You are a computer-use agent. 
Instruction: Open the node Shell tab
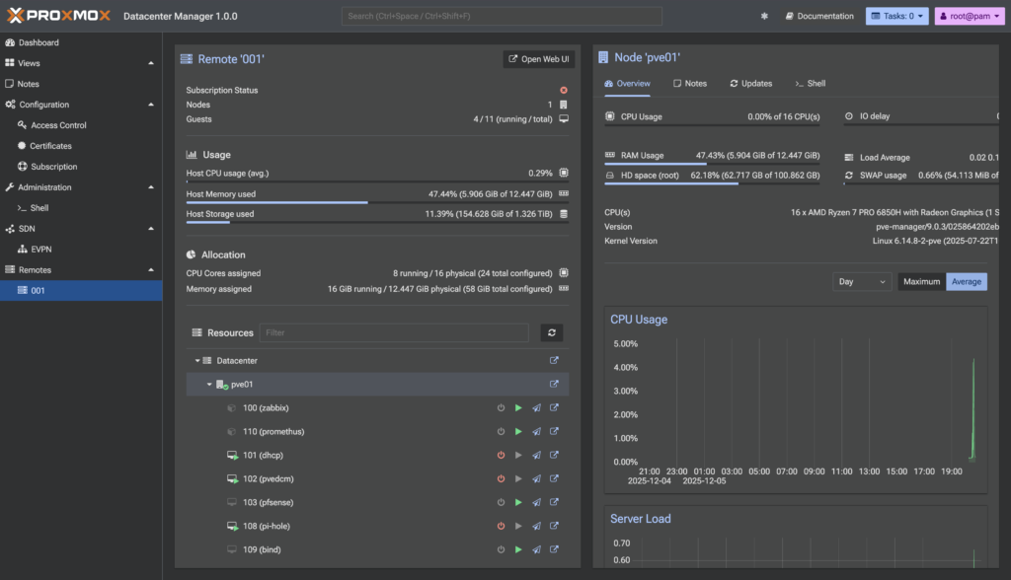click(x=810, y=84)
